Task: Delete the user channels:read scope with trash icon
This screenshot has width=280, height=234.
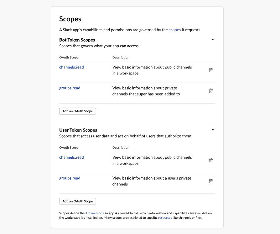Action: tap(210, 160)
